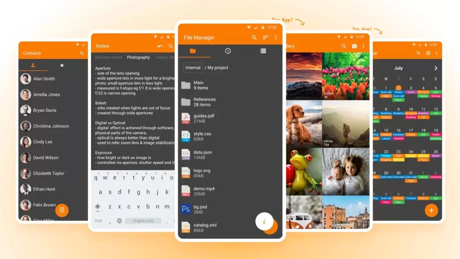Screen dimensions: 460x259
Task: Switch to Business Ideas note tab
Action: (108, 57)
